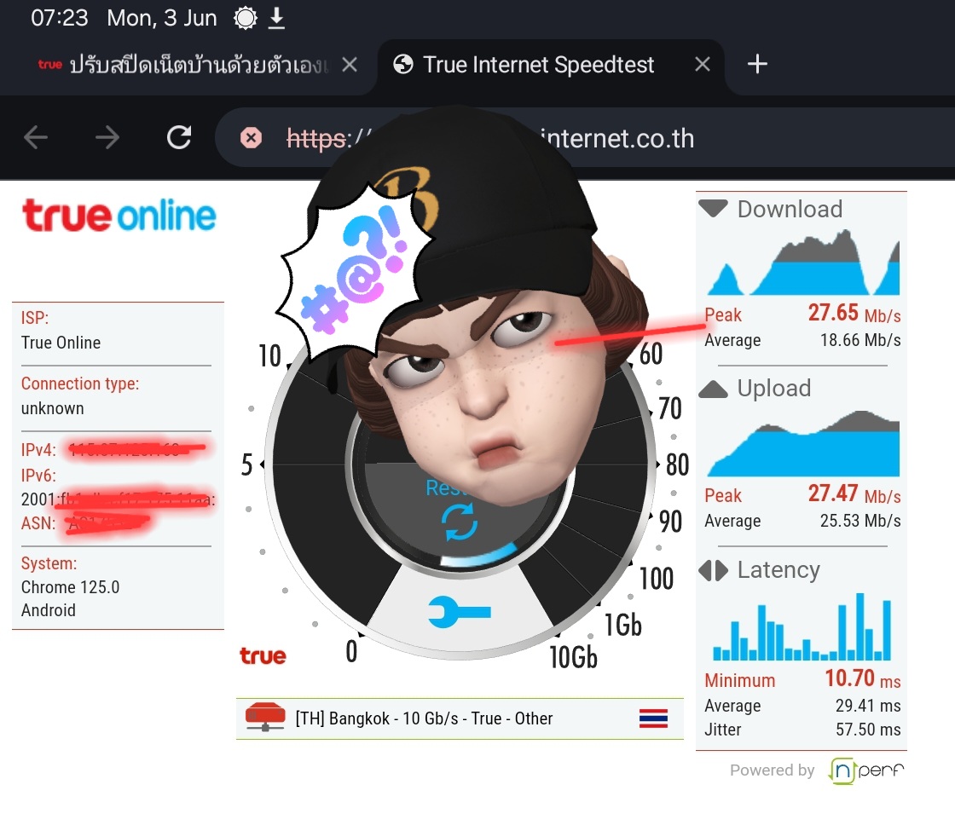This screenshot has height=825, width=955.
Task: Open the nPerf powered-by link
Action: pos(866,770)
